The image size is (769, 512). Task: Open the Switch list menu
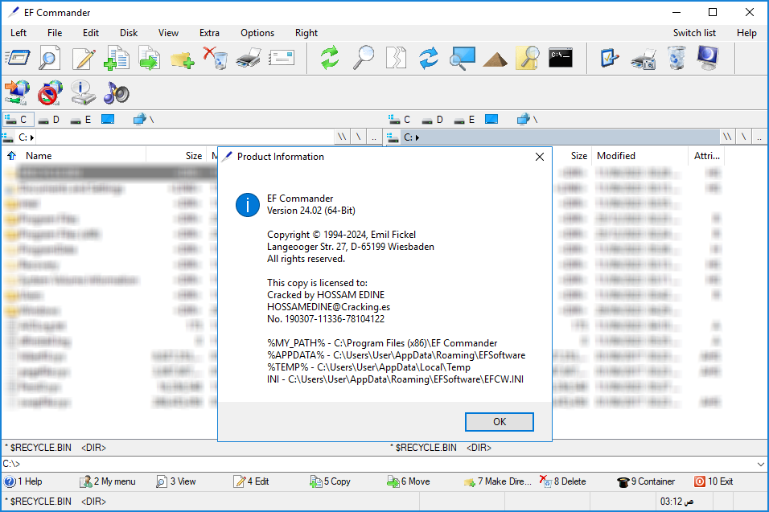(x=694, y=33)
